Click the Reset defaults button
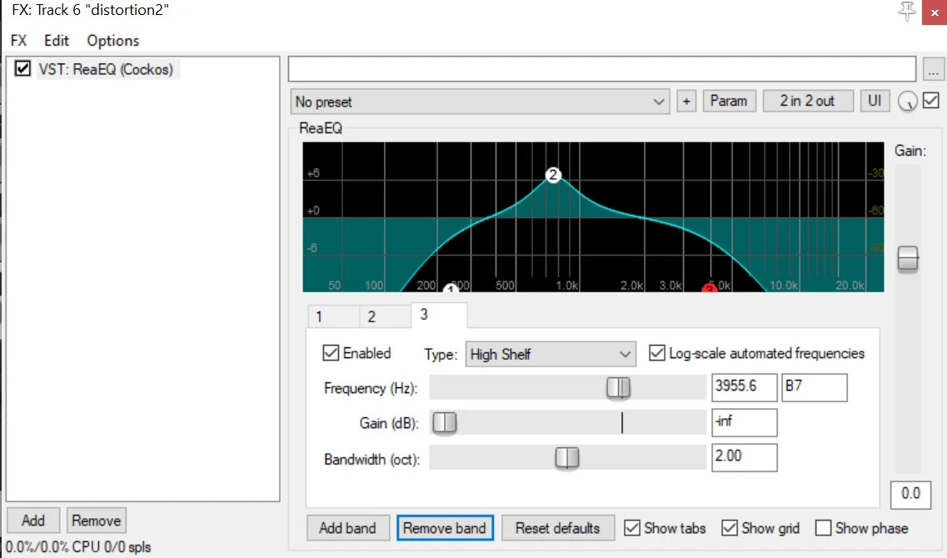947x558 pixels. click(557, 528)
